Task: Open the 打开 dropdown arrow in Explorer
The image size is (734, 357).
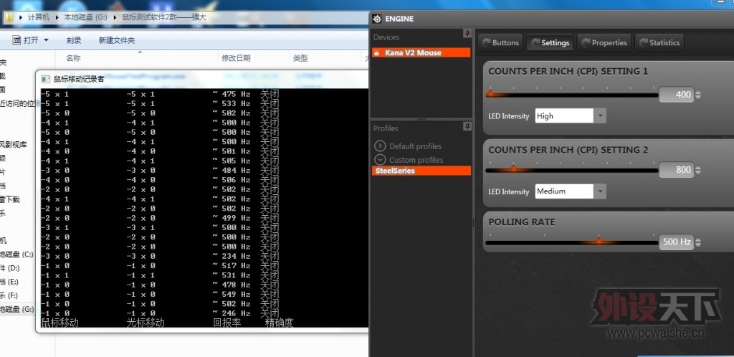Action: pyautogui.click(x=46, y=40)
